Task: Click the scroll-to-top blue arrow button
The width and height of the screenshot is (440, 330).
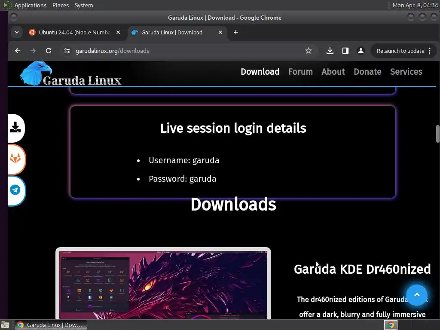Action: click(x=417, y=295)
